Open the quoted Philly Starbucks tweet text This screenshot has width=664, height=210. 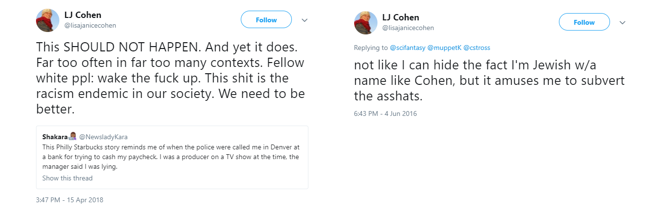pyautogui.click(x=170, y=156)
